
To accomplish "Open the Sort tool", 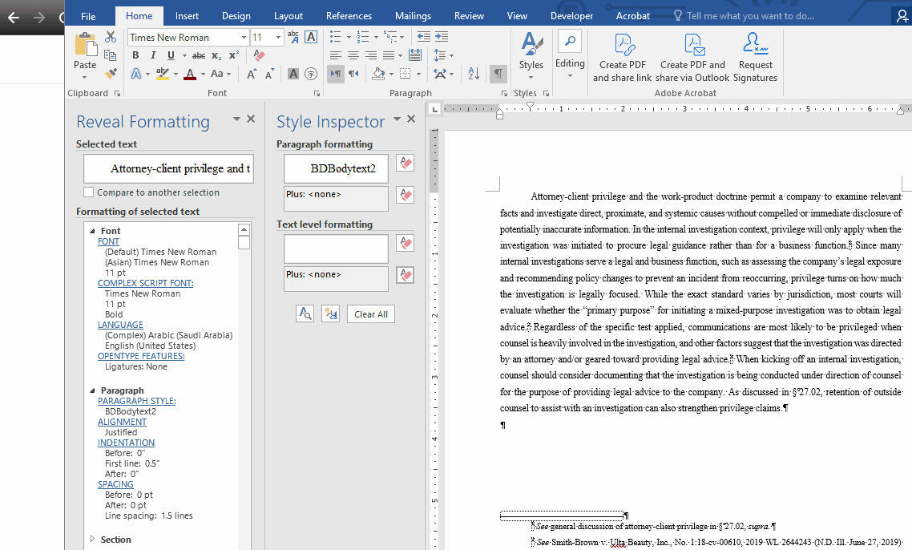I will pyautogui.click(x=473, y=73).
